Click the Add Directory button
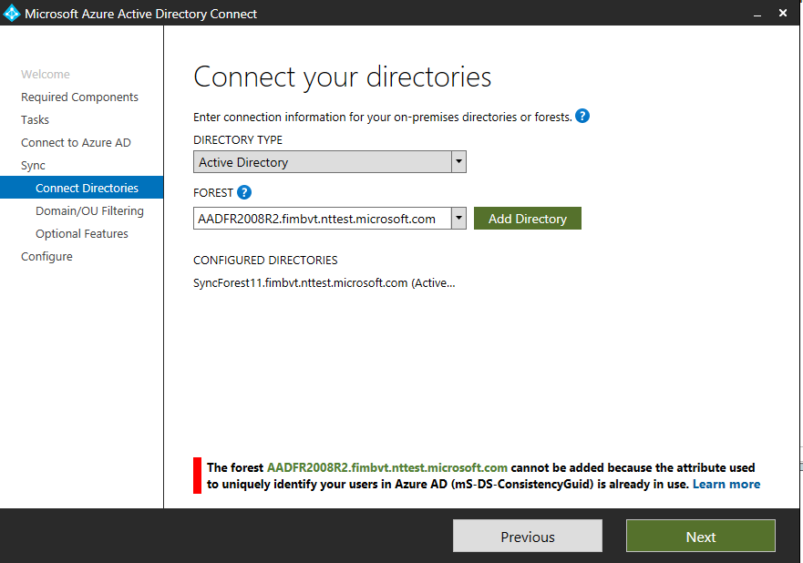803x563 pixels. [527, 218]
